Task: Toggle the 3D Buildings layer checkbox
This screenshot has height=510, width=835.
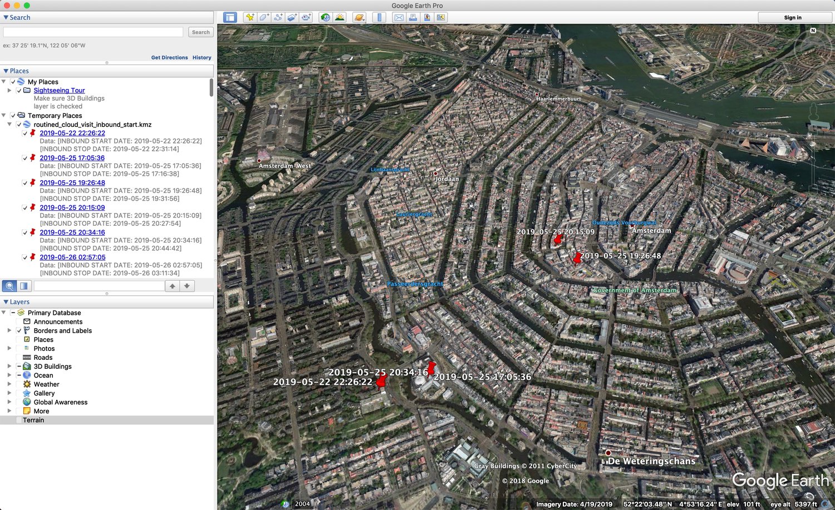Action: coord(19,367)
